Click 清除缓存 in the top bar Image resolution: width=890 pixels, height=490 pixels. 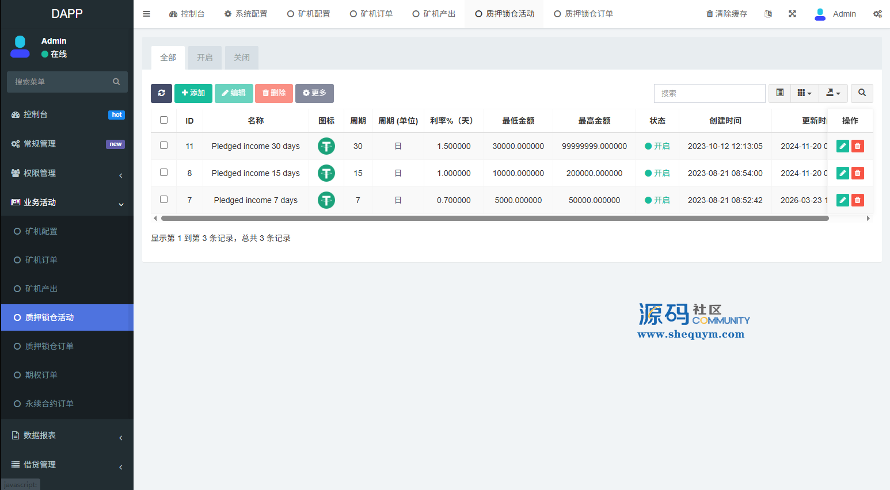727,14
